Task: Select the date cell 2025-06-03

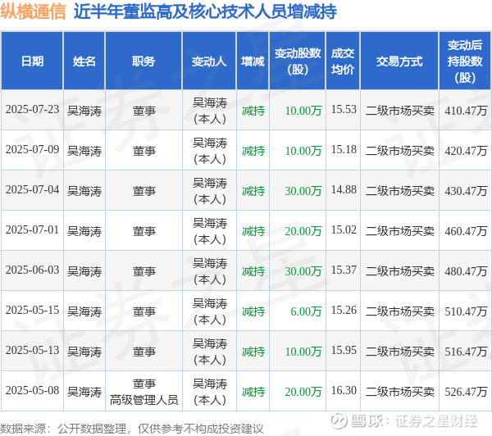Action: pos(32,270)
